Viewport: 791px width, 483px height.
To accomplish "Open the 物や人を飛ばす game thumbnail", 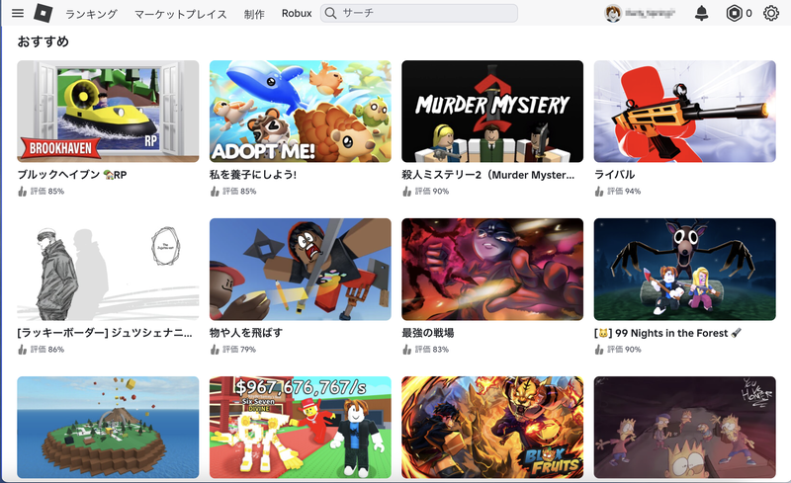I will pyautogui.click(x=301, y=270).
